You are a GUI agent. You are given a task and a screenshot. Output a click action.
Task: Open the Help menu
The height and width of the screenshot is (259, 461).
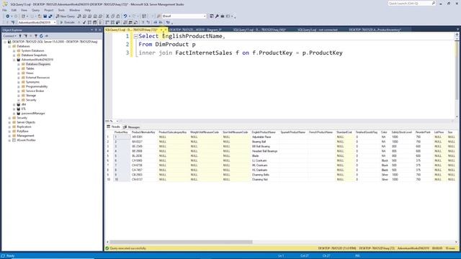pos(88,10)
